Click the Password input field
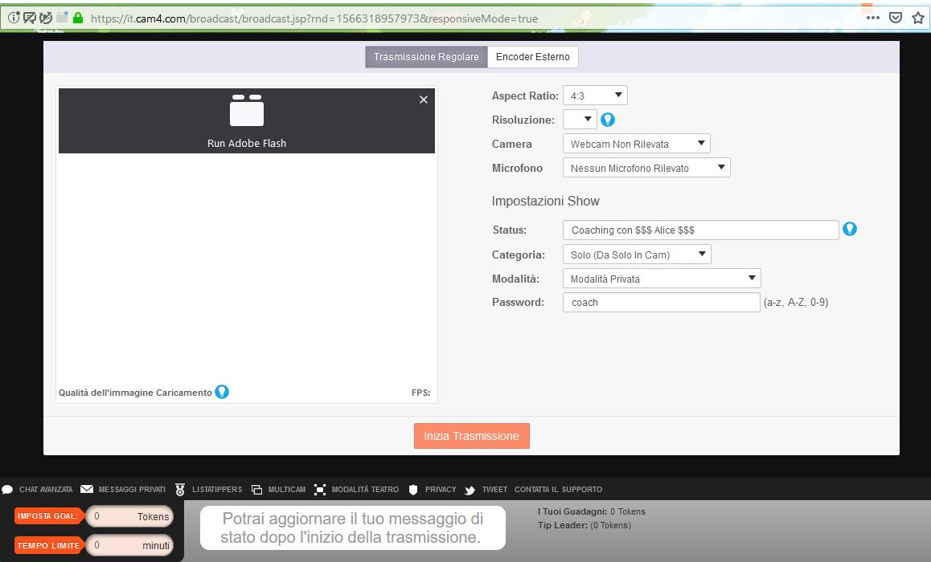 [661, 303]
